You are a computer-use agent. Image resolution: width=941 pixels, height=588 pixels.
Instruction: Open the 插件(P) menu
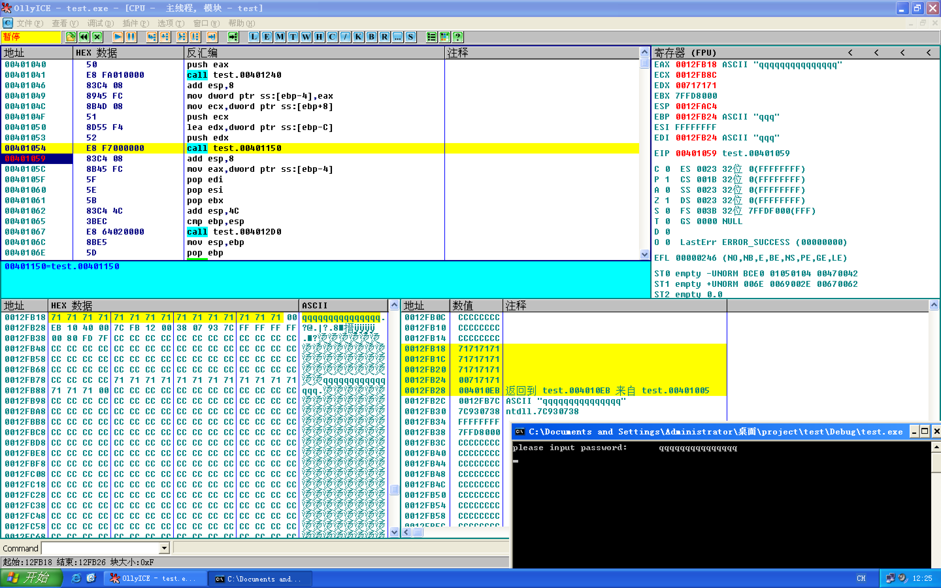coord(136,23)
